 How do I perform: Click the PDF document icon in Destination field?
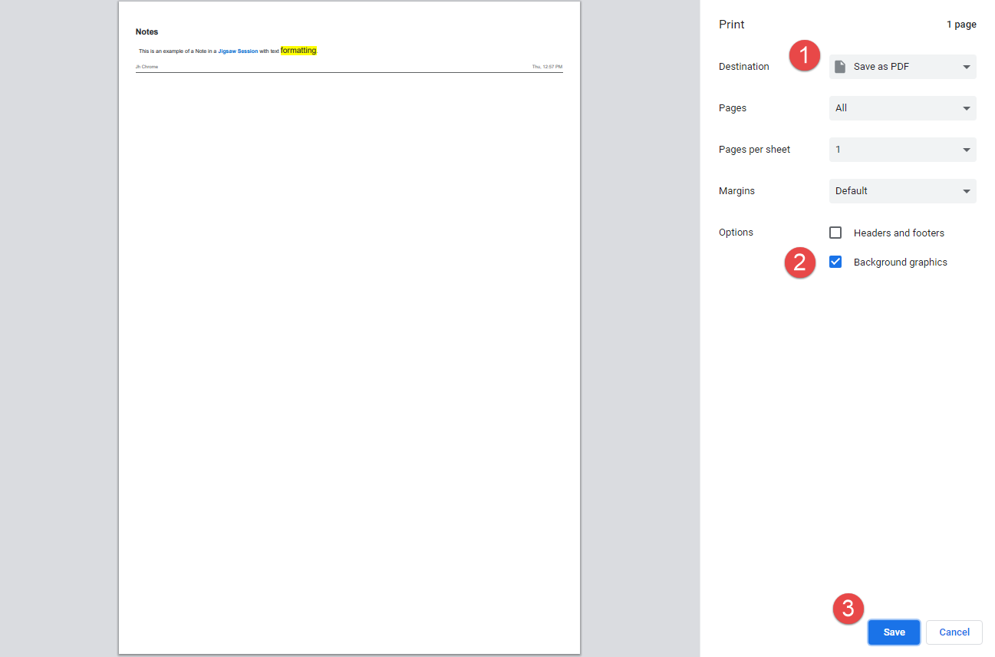[x=840, y=67]
